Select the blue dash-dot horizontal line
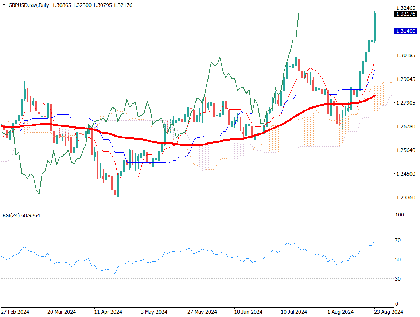Image resolution: width=420 pixels, height=317 pixels. [182, 30]
